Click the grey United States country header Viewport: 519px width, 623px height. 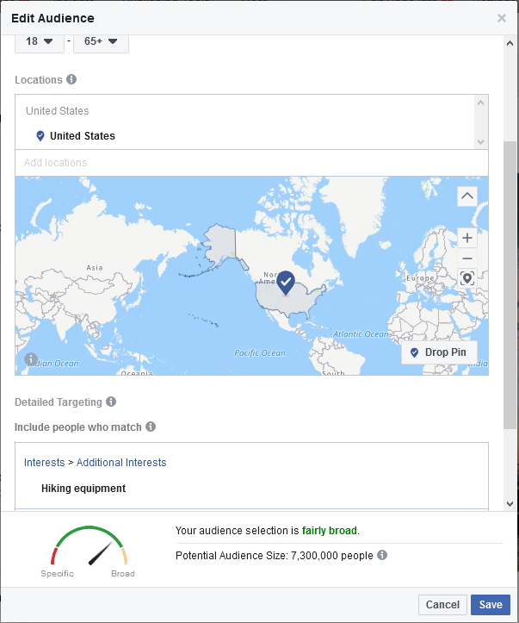[58, 111]
